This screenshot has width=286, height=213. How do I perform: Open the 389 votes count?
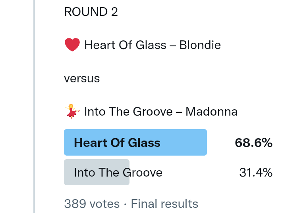(x=92, y=204)
